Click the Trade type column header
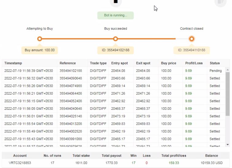The width and height of the screenshot is (232, 168). (98, 63)
